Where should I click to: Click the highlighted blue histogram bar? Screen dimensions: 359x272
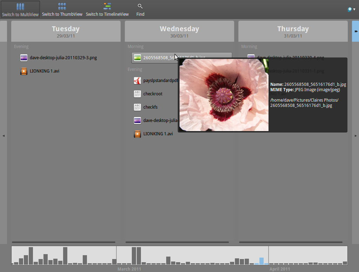(x=261, y=261)
